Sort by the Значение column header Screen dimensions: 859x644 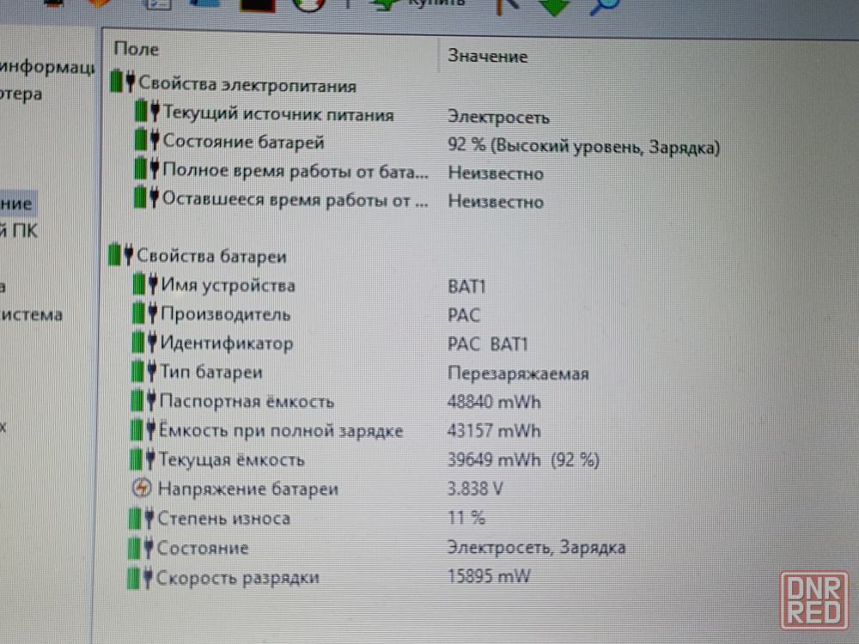pyautogui.click(x=487, y=57)
